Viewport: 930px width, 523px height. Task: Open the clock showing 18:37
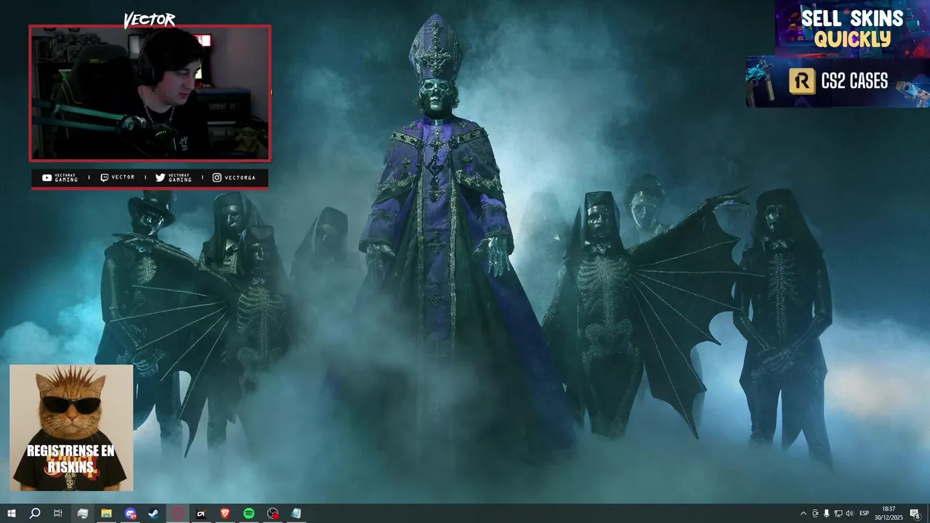[x=889, y=514]
